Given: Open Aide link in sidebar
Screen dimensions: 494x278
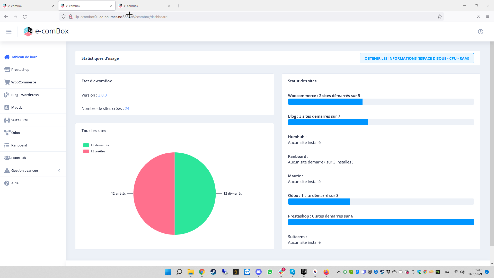Looking at the screenshot, I should (x=15, y=183).
